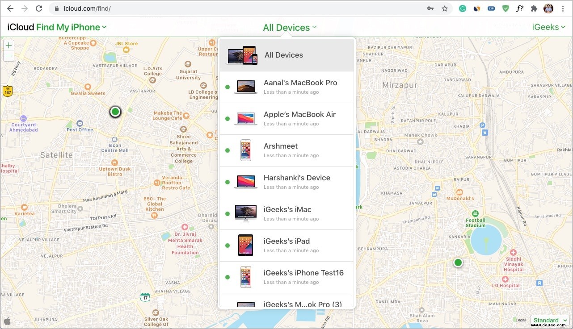Click the Satellite area label
This screenshot has height=329, width=573.
point(56,155)
